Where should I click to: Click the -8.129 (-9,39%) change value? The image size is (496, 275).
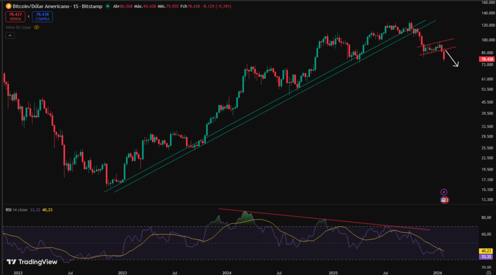coord(217,6)
